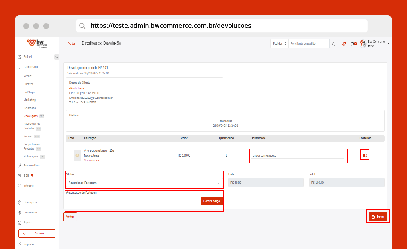Image resolution: width=407 pixels, height=249 pixels.
Task: Open the Pedidos search type dropdown
Action: pyautogui.click(x=279, y=44)
